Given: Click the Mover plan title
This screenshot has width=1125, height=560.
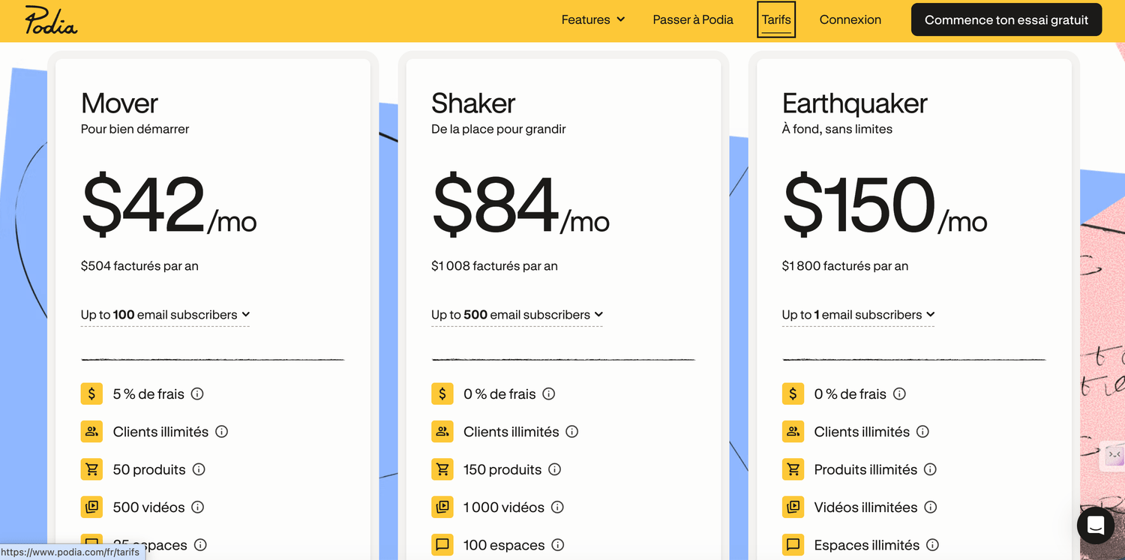Looking at the screenshot, I should coord(119,103).
